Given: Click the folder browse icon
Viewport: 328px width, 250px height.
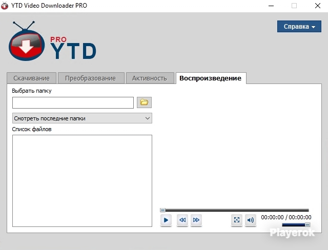Looking at the screenshot, I should point(144,102).
